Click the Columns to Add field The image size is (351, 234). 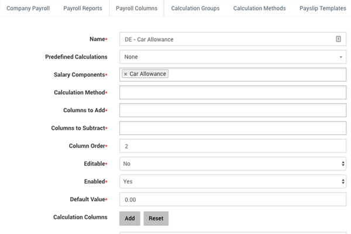[x=233, y=111]
